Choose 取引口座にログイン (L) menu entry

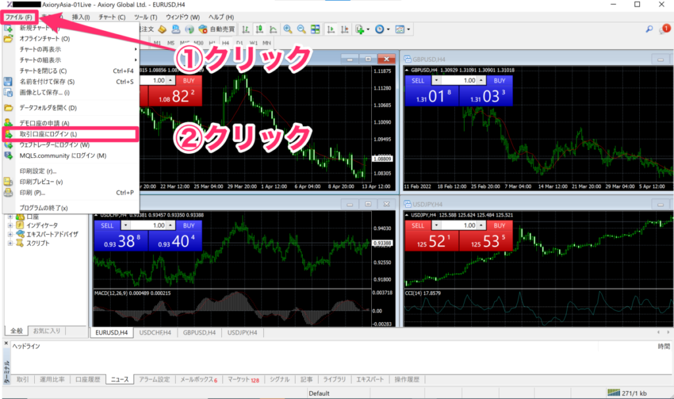point(70,134)
